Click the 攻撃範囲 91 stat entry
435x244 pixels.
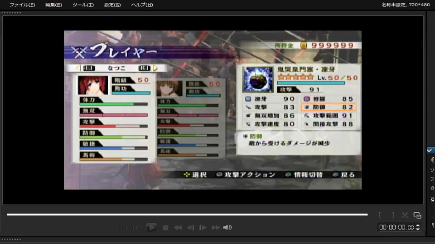tap(329, 116)
